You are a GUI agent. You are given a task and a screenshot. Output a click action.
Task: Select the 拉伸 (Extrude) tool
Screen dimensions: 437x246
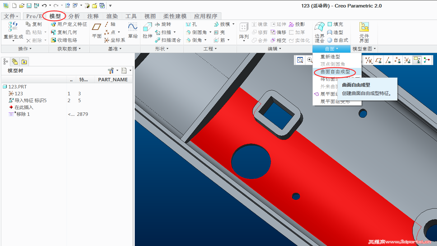pos(148,31)
